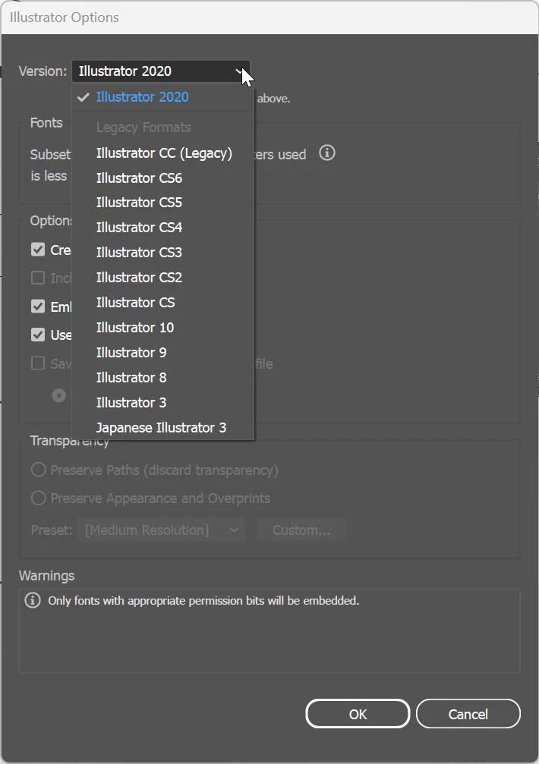Click the Cancel button

click(x=468, y=714)
